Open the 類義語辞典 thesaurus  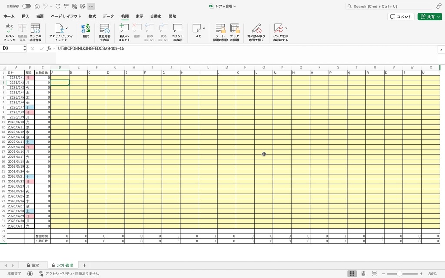click(x=22, y=32)
